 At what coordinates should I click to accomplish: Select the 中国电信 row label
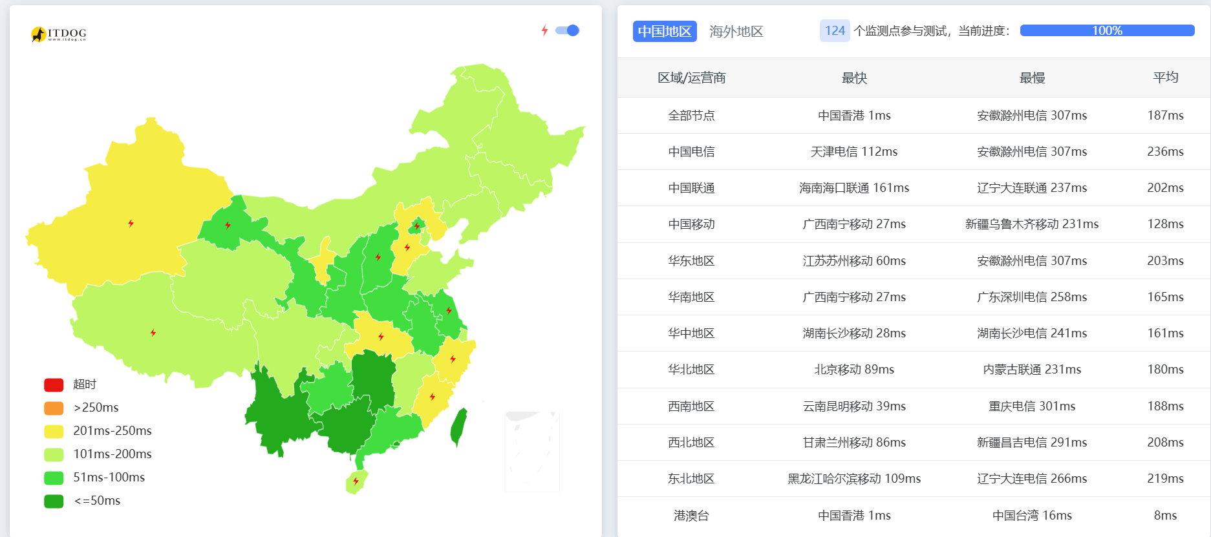pyautogui.click(x=691, y=151)
